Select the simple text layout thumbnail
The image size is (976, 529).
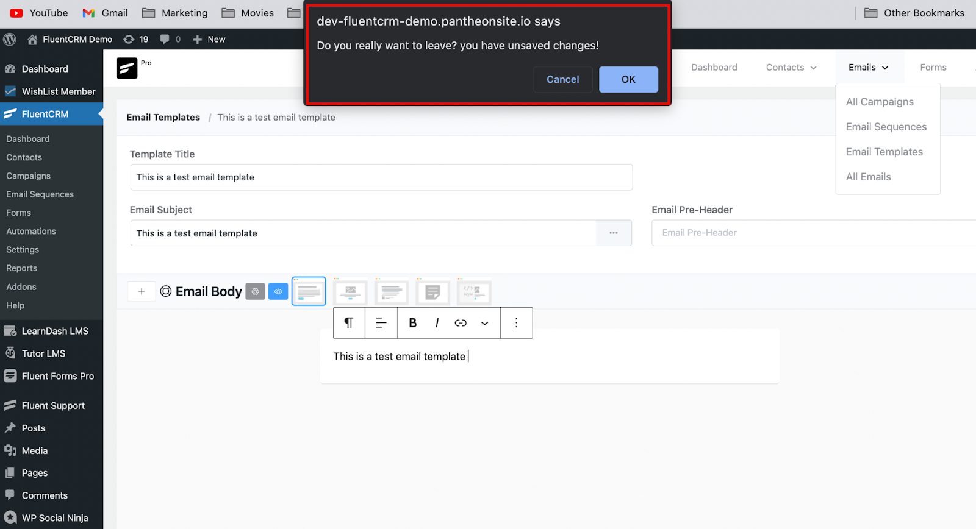click(x=309, y=291)
